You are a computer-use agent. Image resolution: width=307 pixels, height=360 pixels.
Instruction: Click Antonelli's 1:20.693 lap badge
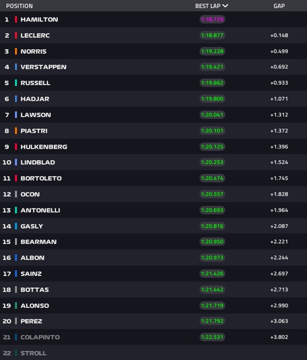pos(212,210)
